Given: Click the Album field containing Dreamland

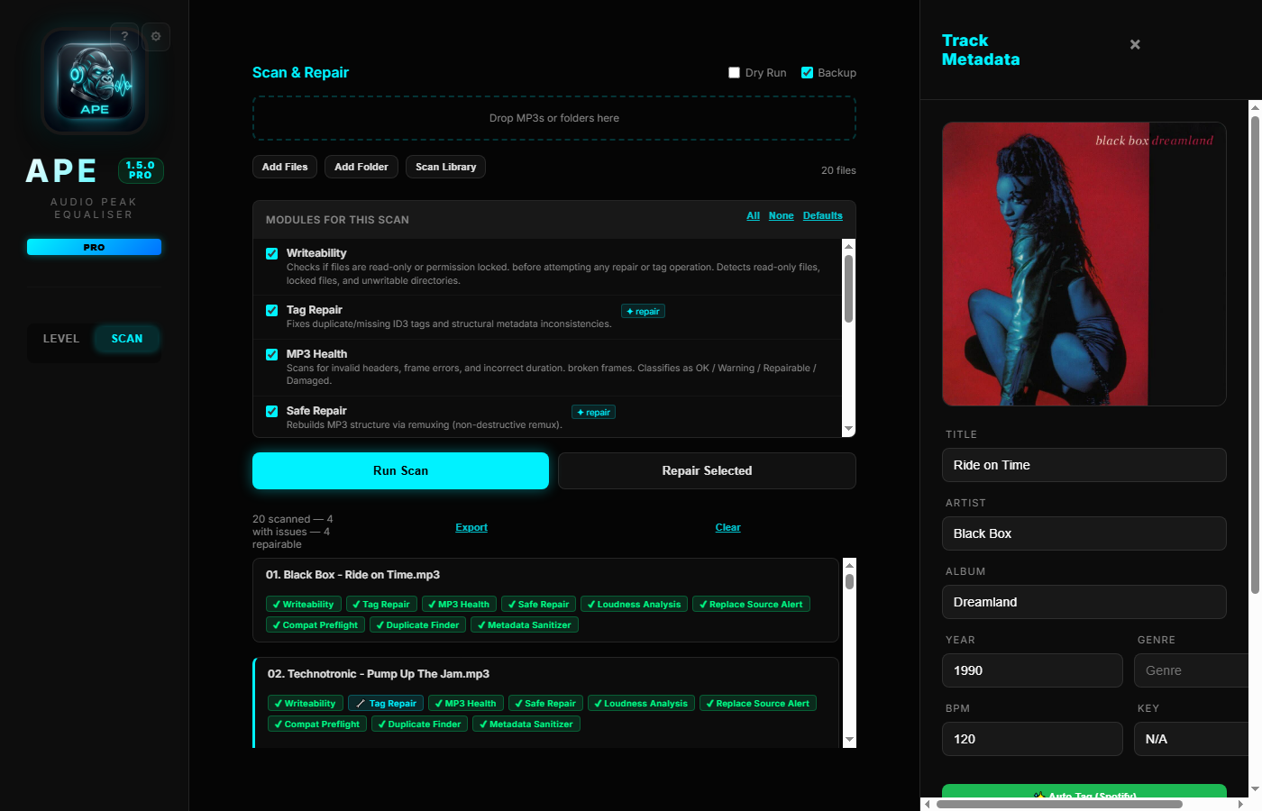Looking at the screenshot, I should point(1084,602).
